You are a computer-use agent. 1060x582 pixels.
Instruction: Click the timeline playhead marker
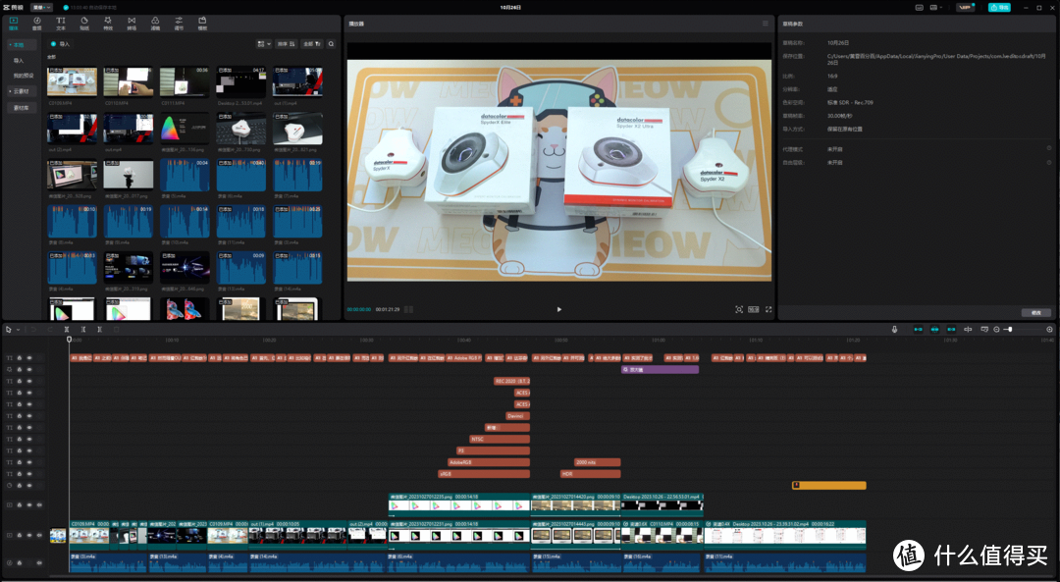(69, 340)
